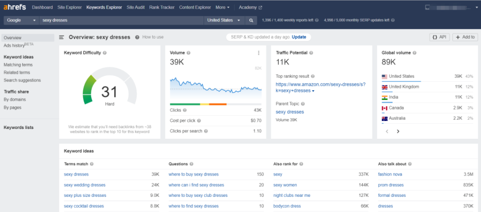Open the where to buy sexy dresses question
Screen dimensions: 481x212
tap(194, 175)
